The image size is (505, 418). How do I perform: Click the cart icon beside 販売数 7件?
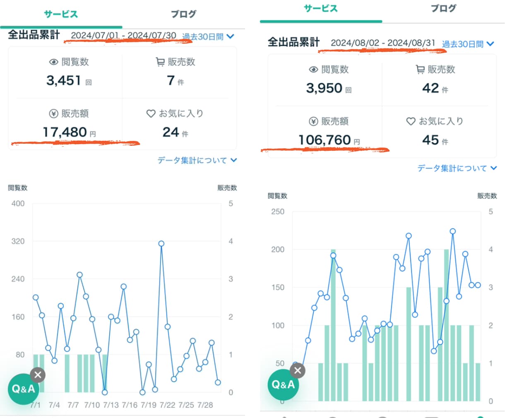click(x=160, y=62)
